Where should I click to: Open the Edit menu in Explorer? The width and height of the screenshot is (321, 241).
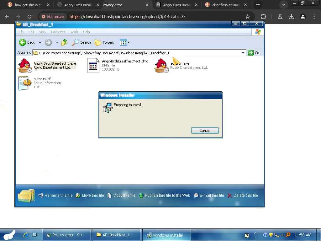[31, 32]
